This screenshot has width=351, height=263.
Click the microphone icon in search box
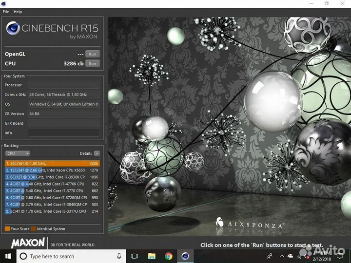click(x=119, y=256)
